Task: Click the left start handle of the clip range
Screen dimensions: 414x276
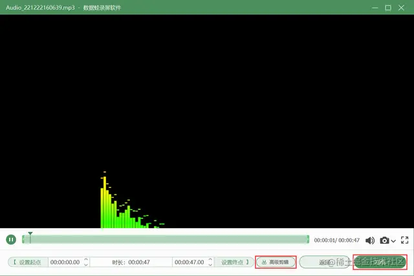Action: 23,240
